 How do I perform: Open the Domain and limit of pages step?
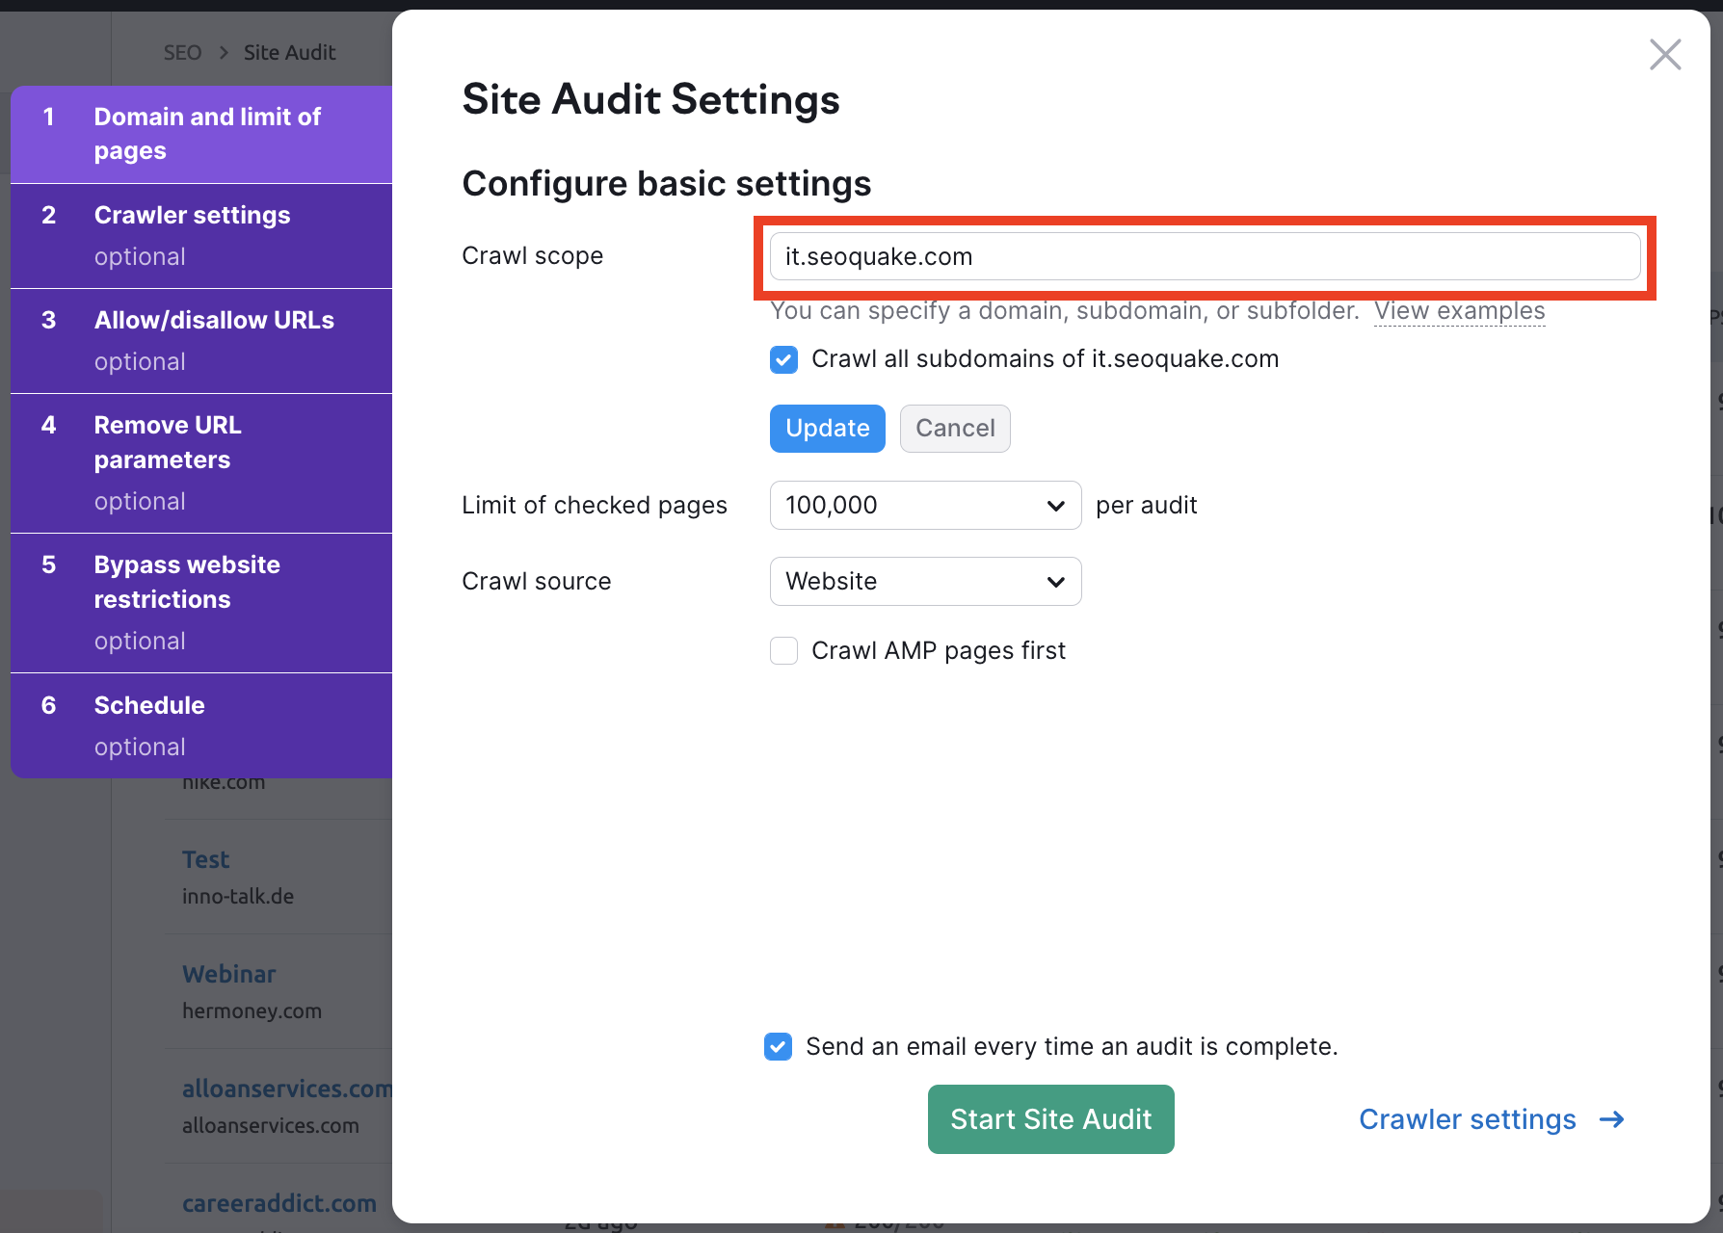[x=201, y=135]
